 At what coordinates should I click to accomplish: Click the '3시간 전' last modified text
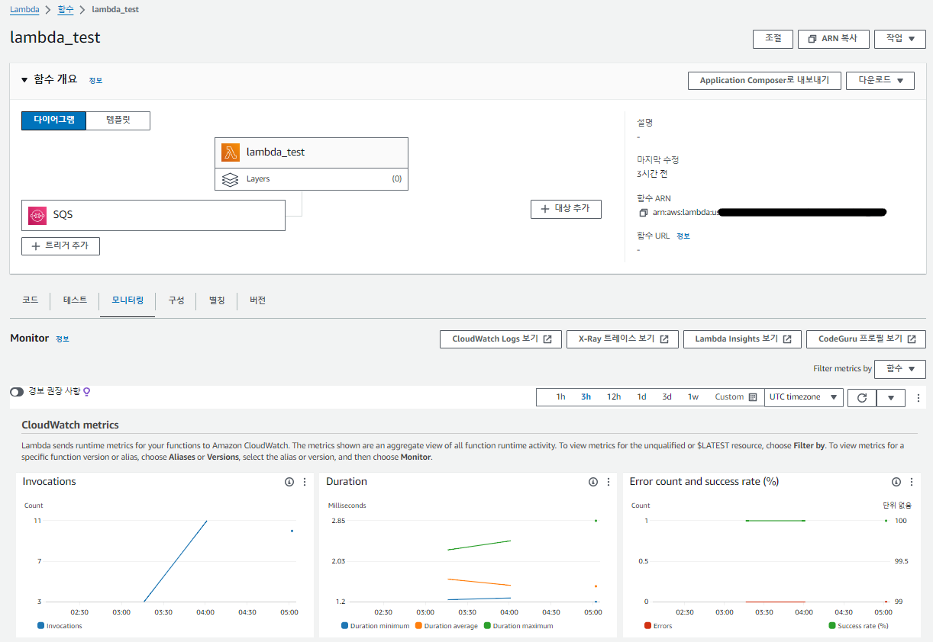click(x=652, y=174)
